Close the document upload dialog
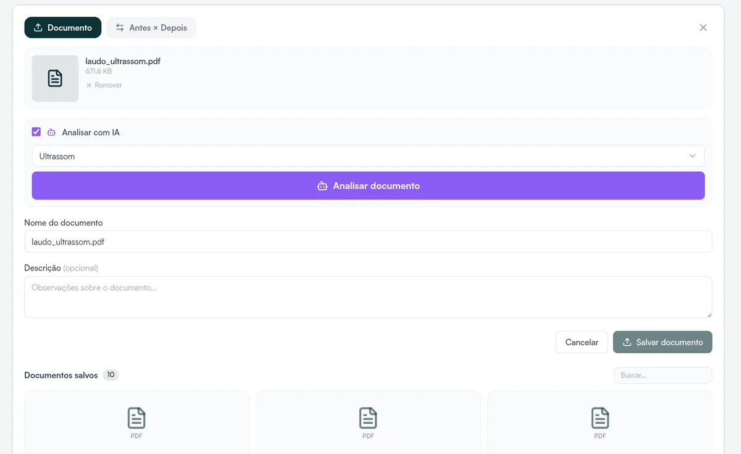The width and height of the screenshot is (741, 454). point(703,28)
